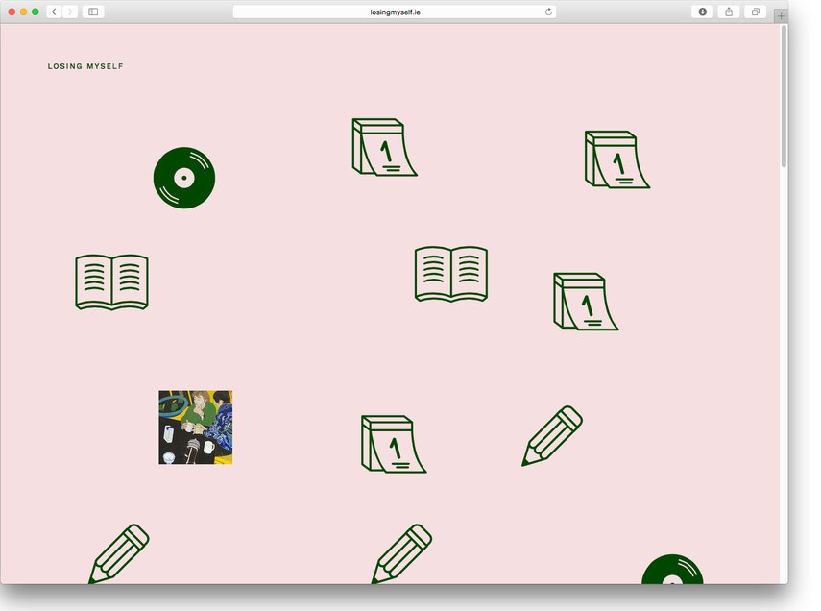The width and height of the screenshot is (821, 611).
Task: Click the solid green vinyl record icon at top left
Action: point(183,178)
